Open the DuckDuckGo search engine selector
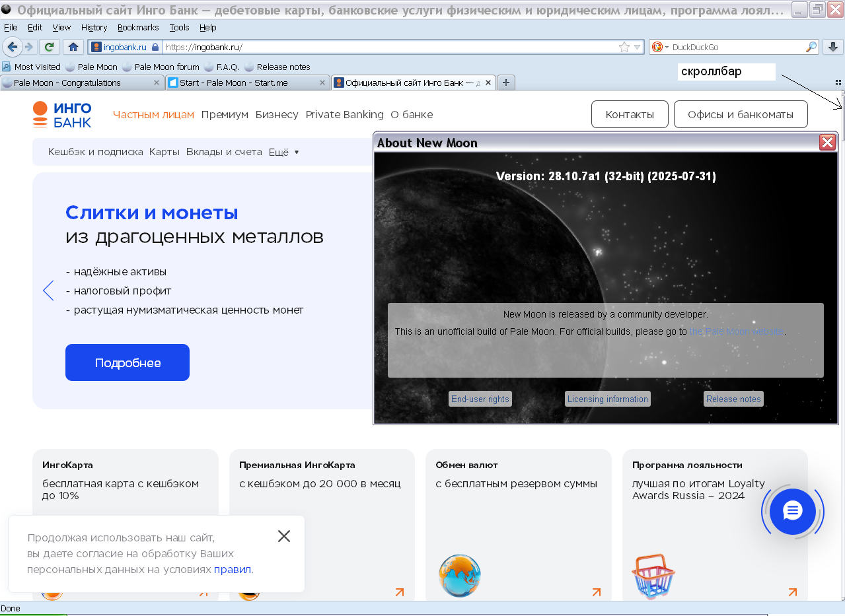Viewport: 845px width, 616px height. pos(660,47)
